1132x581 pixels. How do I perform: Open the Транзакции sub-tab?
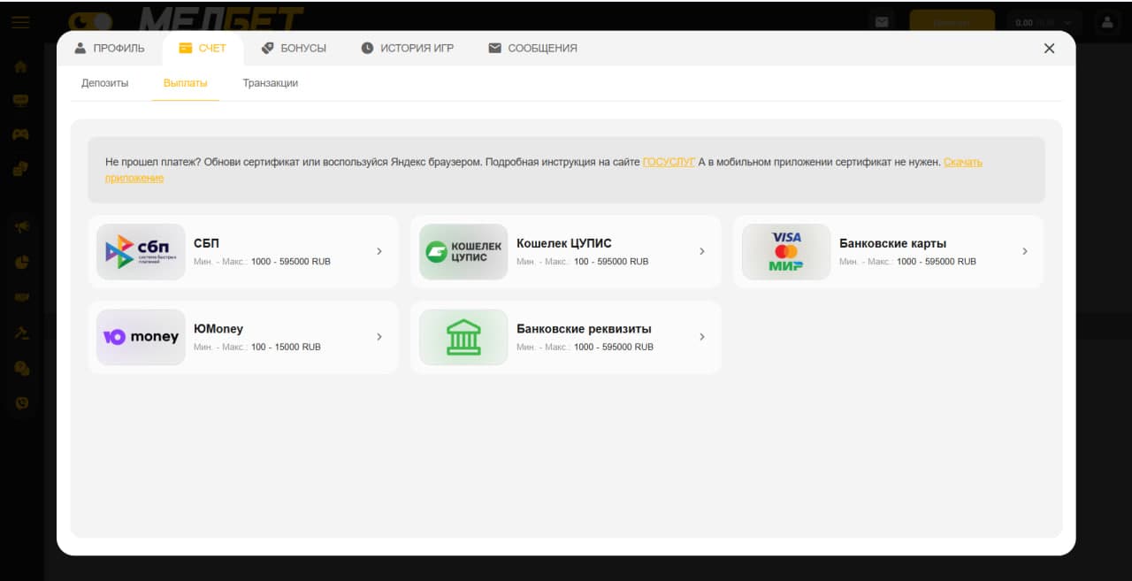pyautogui.click(x=271, y=83)
